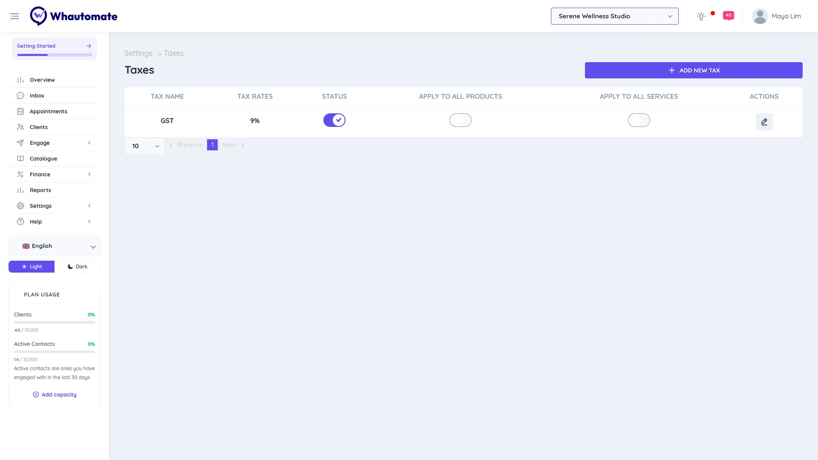This screenshot has height=460, width=818.
Task: Select page 1 in pagination
Action: click(212, 145)
